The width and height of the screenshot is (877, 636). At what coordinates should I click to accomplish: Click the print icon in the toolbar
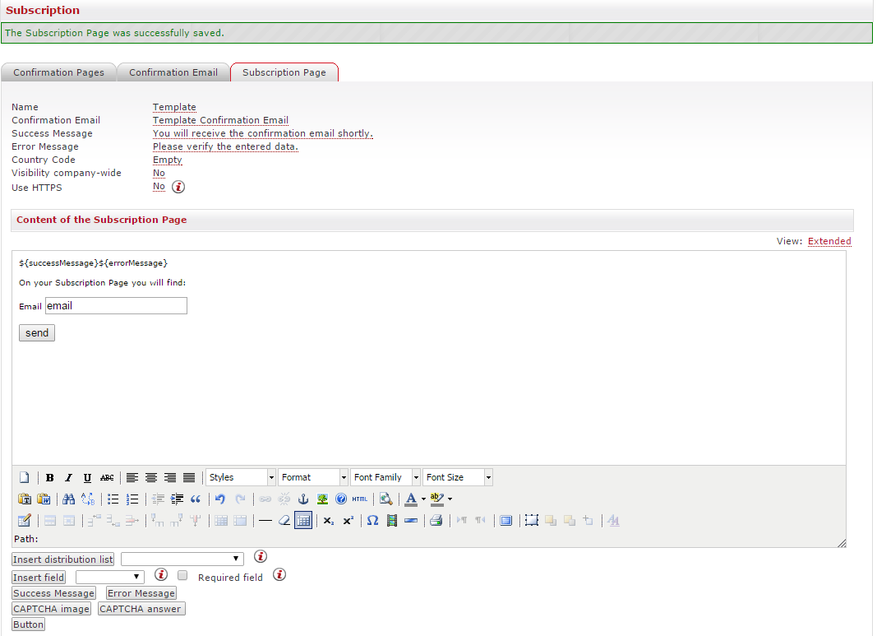click(x=436, y=520)
